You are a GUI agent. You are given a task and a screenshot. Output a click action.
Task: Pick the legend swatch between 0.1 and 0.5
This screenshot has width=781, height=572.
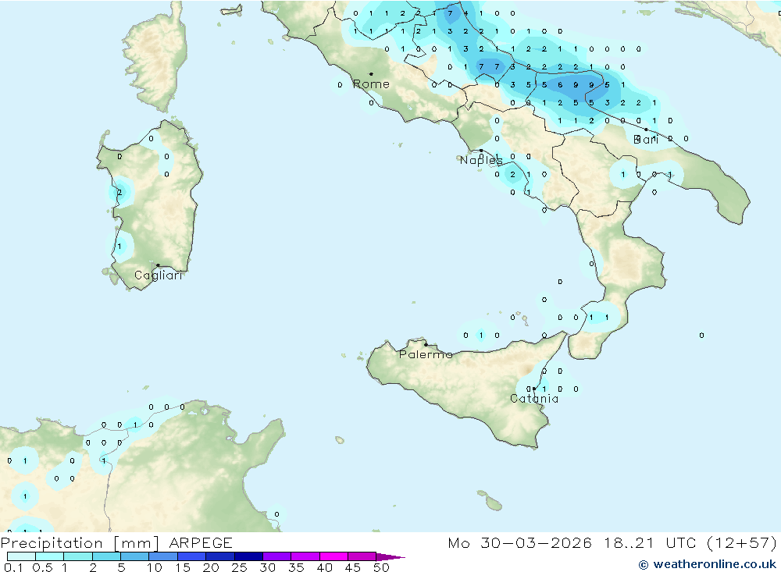pos(21,556)
